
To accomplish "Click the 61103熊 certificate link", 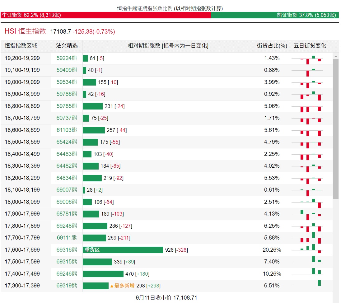I will click(67, 130).
